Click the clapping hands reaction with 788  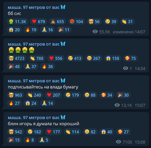[37, 58]
